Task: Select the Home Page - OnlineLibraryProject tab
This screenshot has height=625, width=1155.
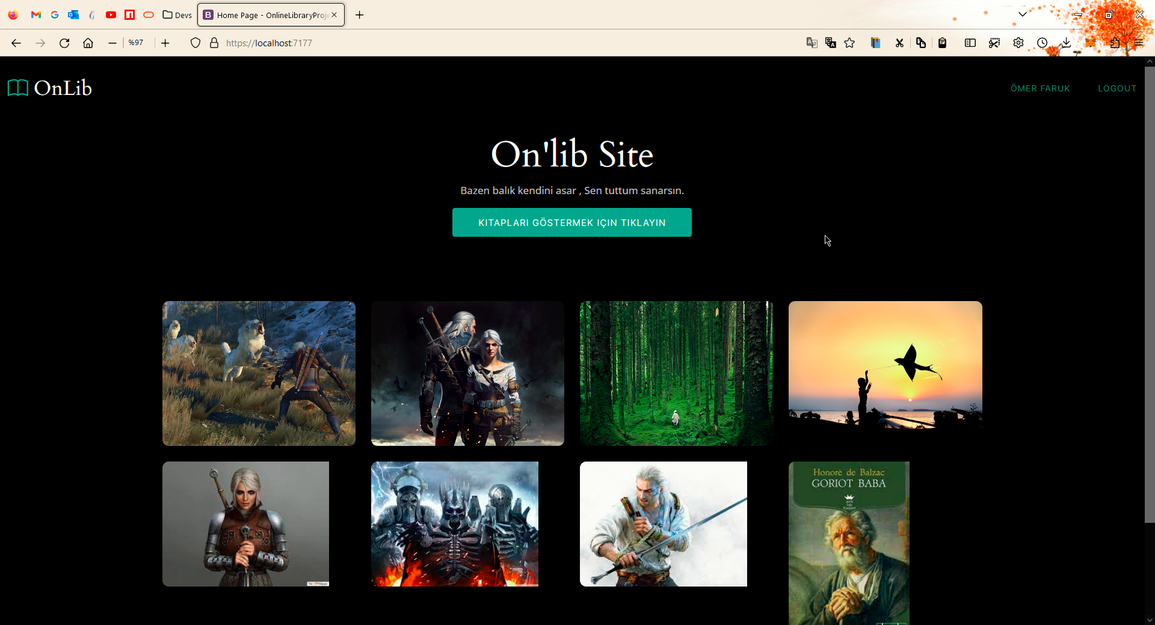Action: tap(271, 15)
